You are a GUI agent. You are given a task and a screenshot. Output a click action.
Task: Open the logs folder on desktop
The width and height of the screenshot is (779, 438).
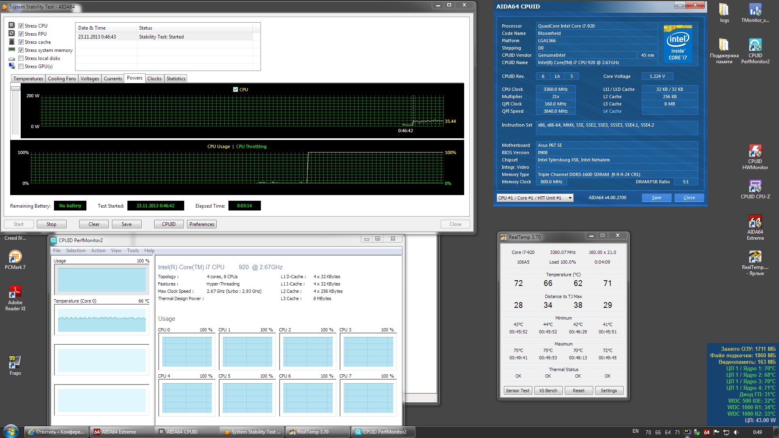(724, 10)
